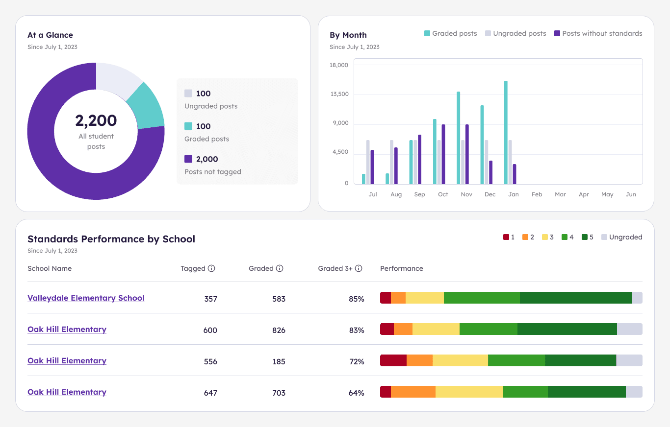Open Valleydale Elementary School link
Viewport: 670px width, 427px height.
click(x=86, y=298)
